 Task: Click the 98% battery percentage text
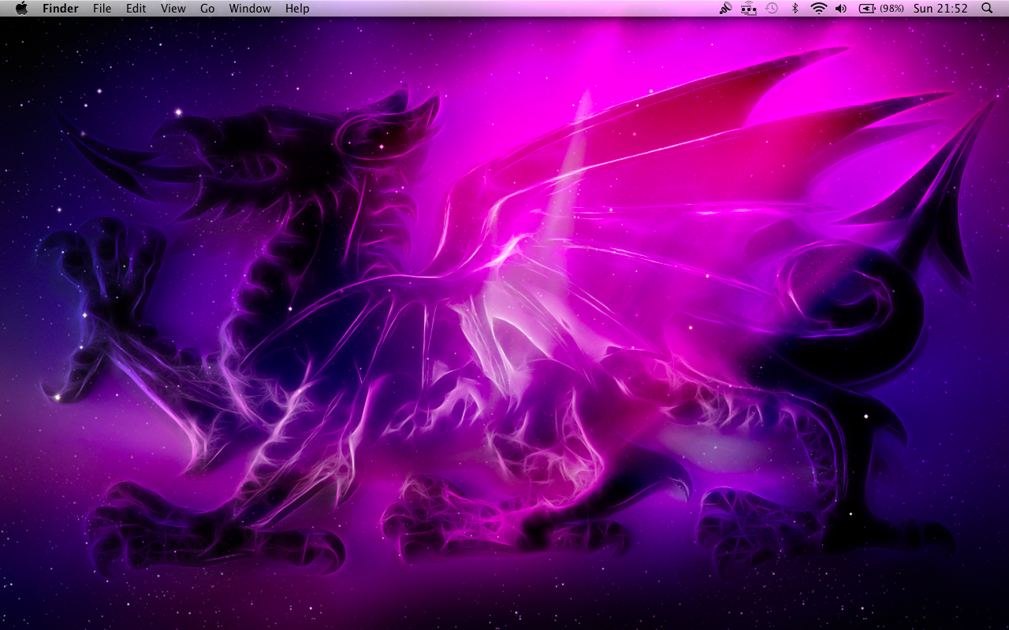(892, 9)
